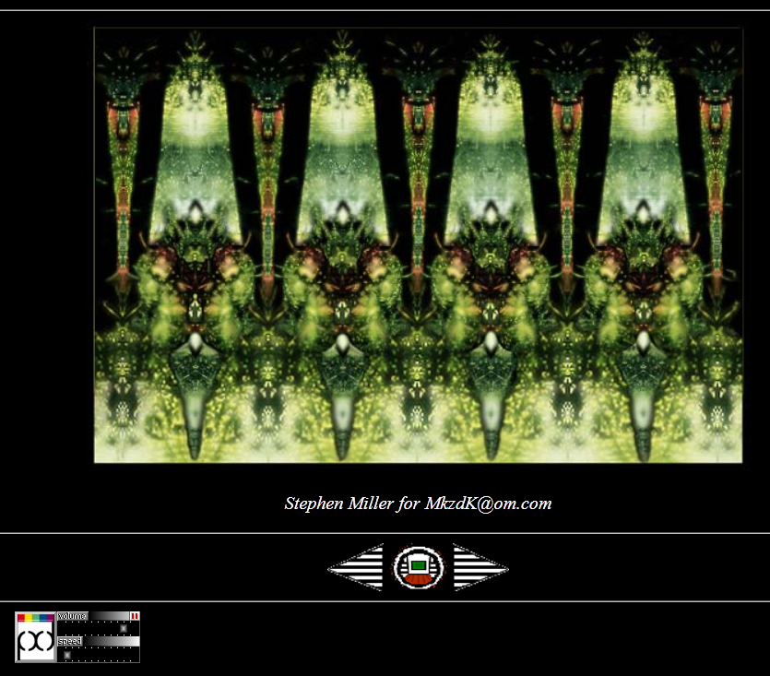Go to previous image with left arrow
Screen dimensions: 770x676
tap(355, 567)
